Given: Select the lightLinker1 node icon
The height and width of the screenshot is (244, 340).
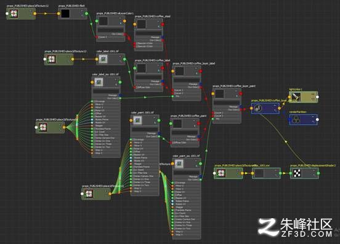Looking at the screenshot, I should [x=296, y=97].
